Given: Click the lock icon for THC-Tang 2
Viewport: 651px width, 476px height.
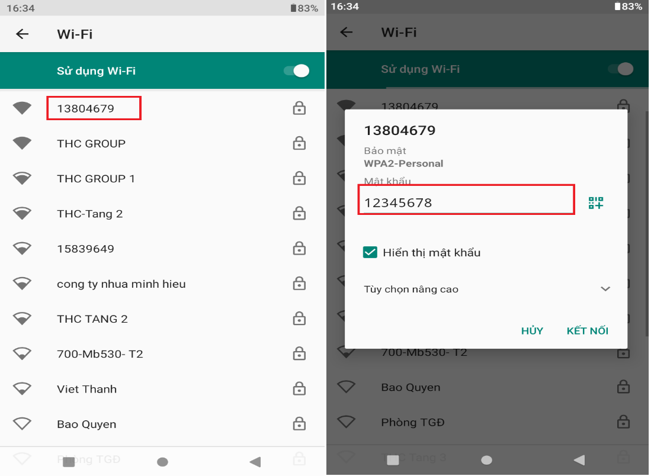Looking at the screenshot, I should click(299, 214).
